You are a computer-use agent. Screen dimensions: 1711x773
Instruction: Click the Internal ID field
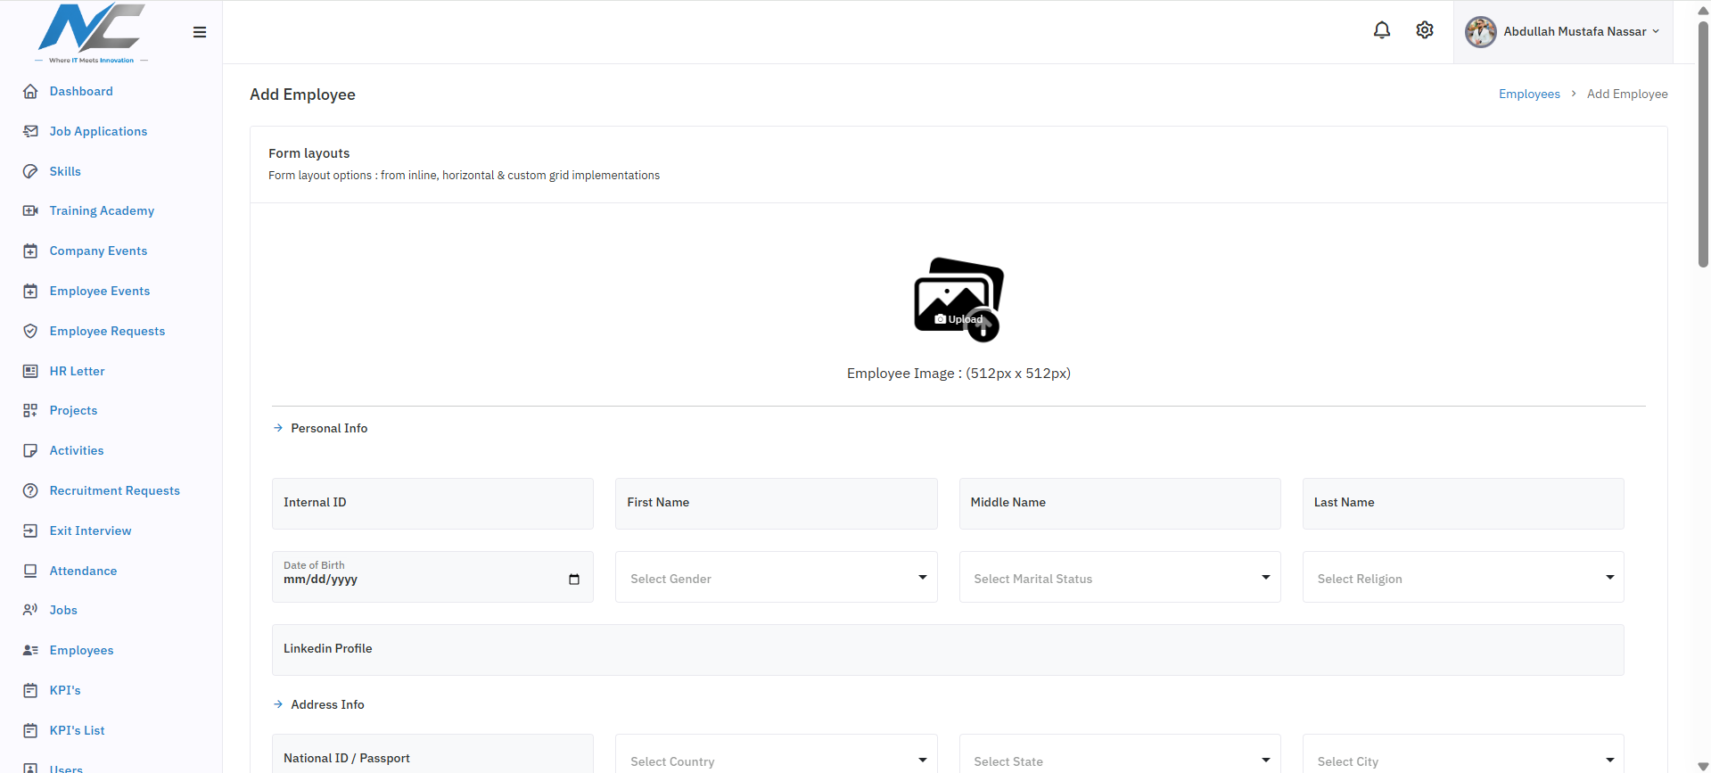click(x=432, y=504)
